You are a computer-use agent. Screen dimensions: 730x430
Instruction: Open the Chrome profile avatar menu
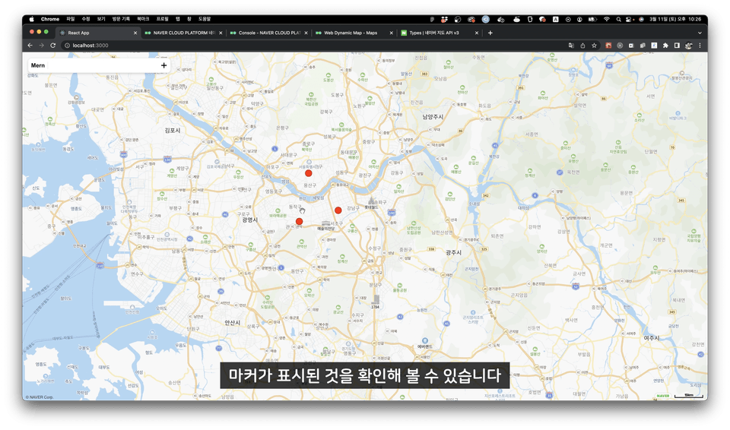point(688,46)
